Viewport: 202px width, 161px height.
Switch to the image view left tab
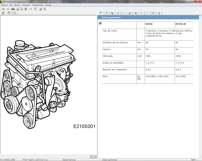pos(9,13)
